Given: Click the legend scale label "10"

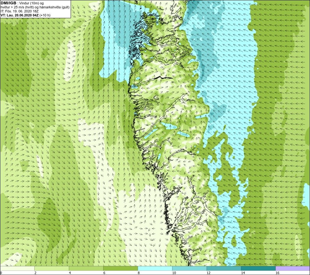Looking at the screenshot, I should click(x=174, y=273).
